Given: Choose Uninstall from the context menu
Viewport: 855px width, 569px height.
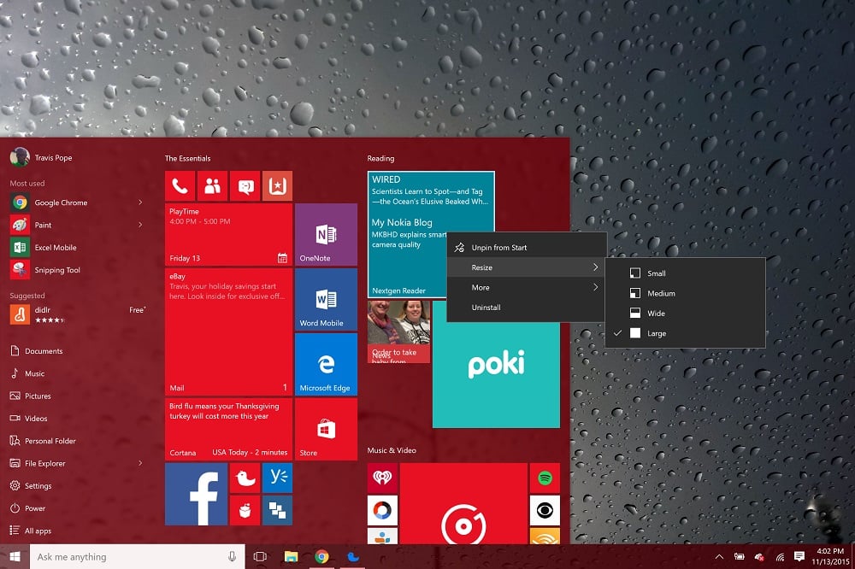Looking at the screenshot, I should coord(526,308).
